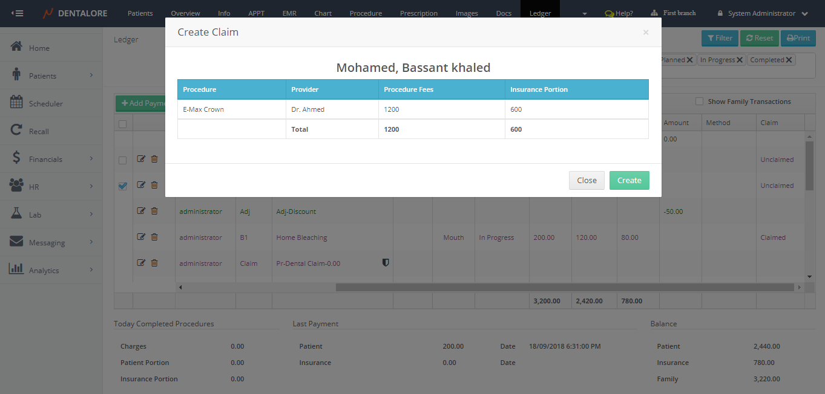
Task: Click the Scheduler calendar icon
Action: [x=17, y=103]
